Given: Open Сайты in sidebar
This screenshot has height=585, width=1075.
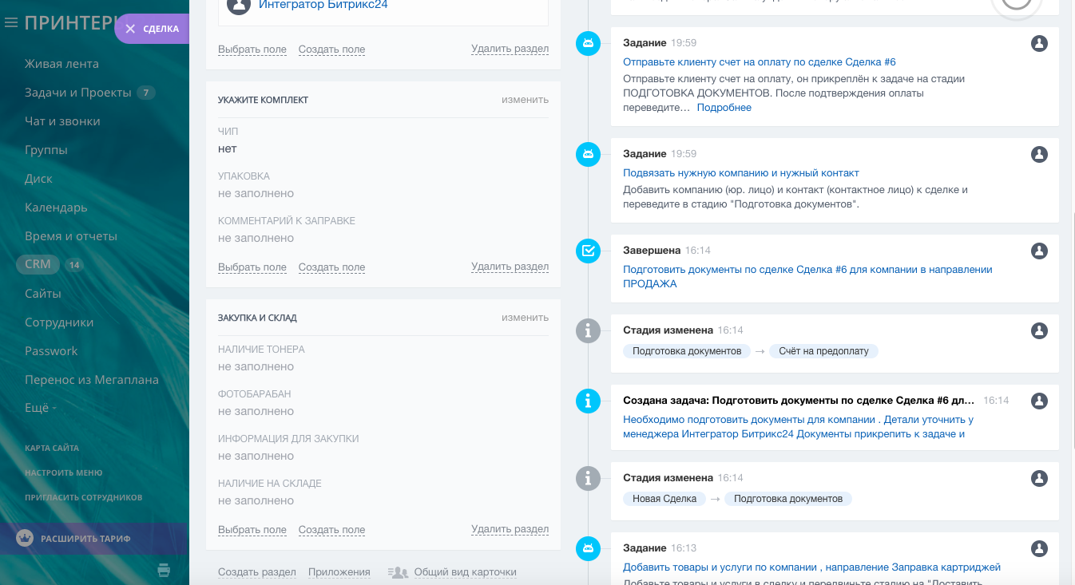Looking at the screenshot, I should pos(43,294).
